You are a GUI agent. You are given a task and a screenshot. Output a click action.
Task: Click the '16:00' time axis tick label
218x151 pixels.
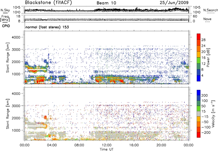coord(134,145)
